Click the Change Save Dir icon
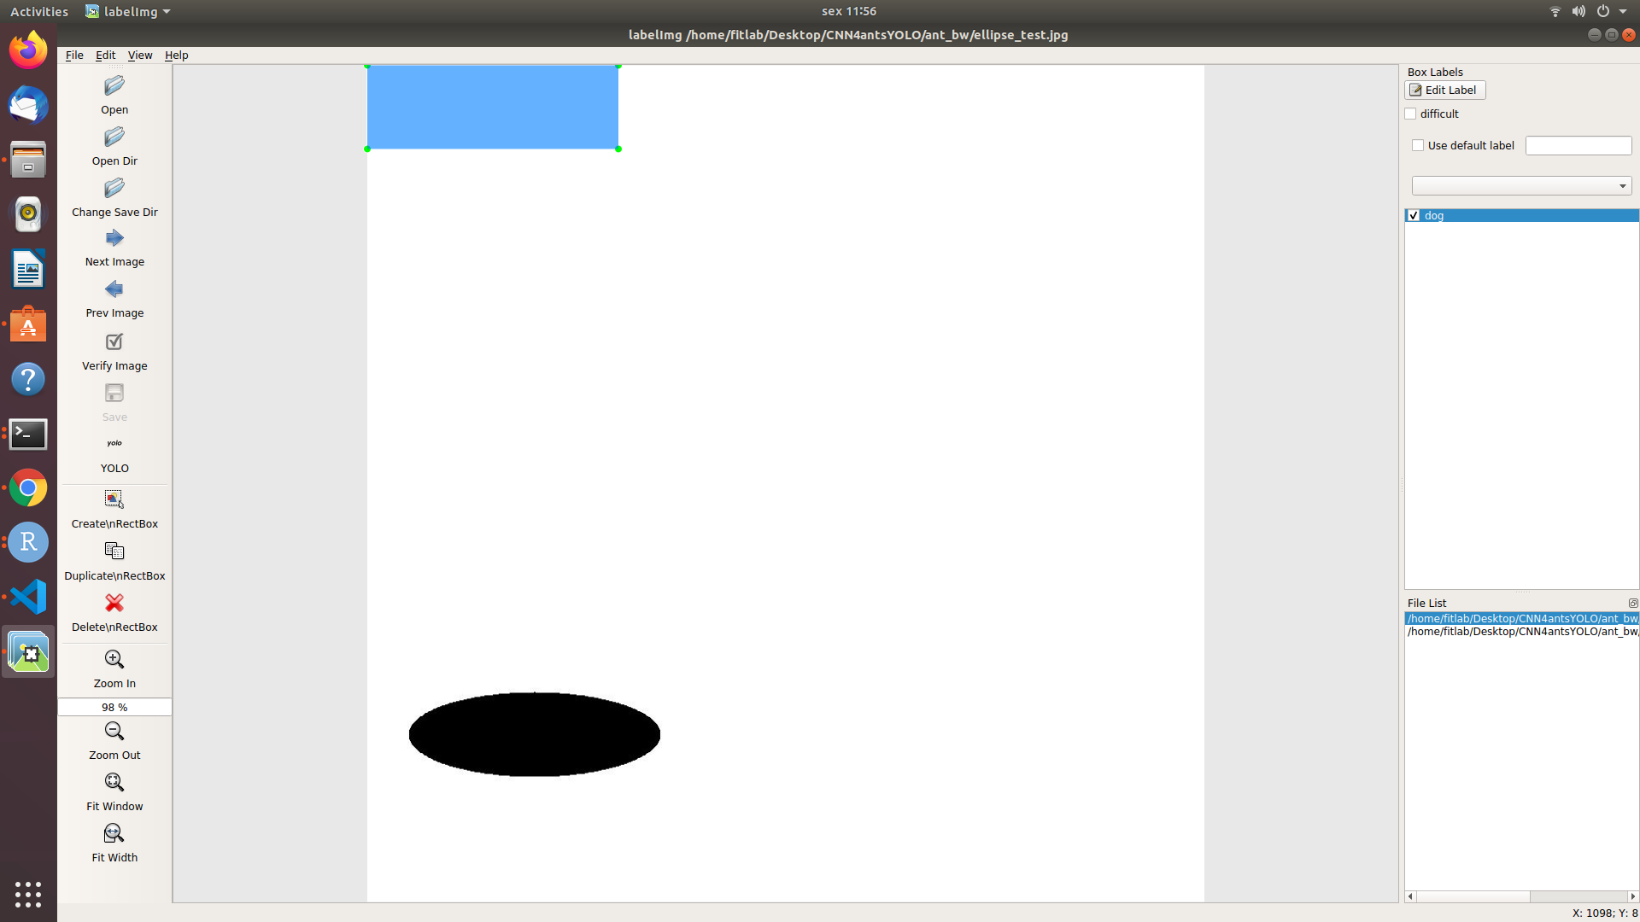1640x922 pixels. [x=114, y=196]
